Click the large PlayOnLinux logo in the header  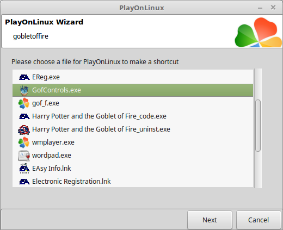click(259, 32)
